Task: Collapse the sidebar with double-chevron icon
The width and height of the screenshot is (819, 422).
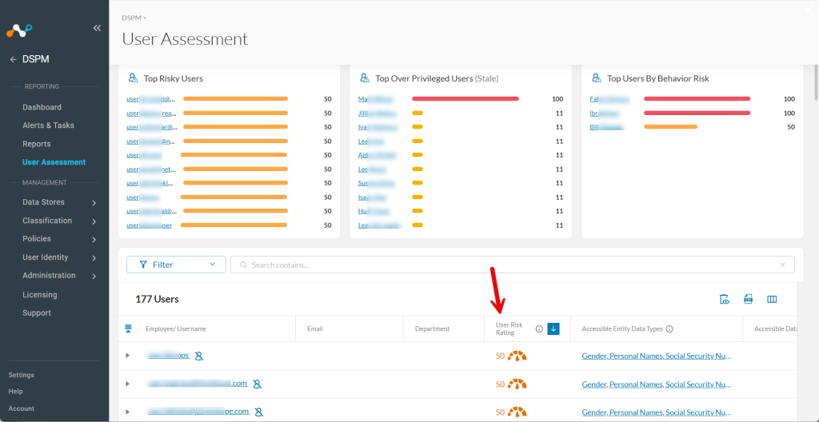Action: pyautogui.click(x=97, y=28)
